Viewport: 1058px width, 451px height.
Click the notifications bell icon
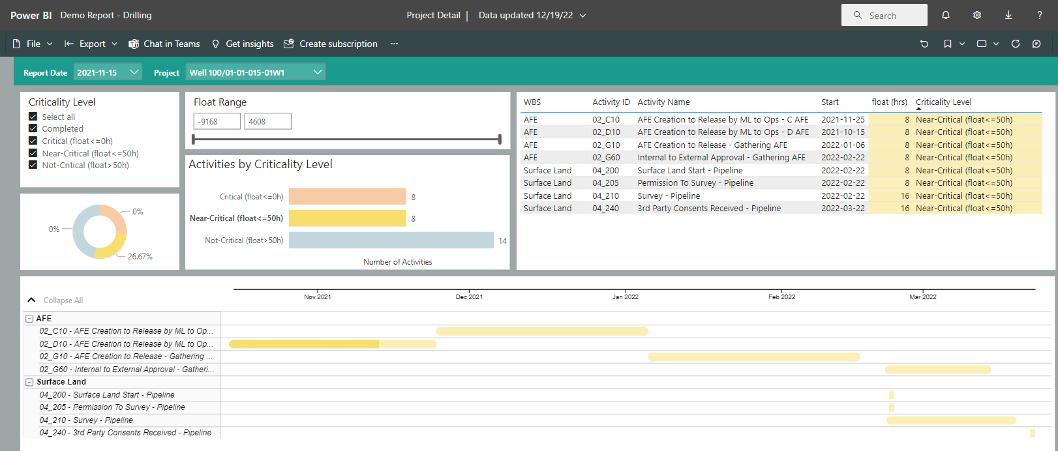[945, 15]
